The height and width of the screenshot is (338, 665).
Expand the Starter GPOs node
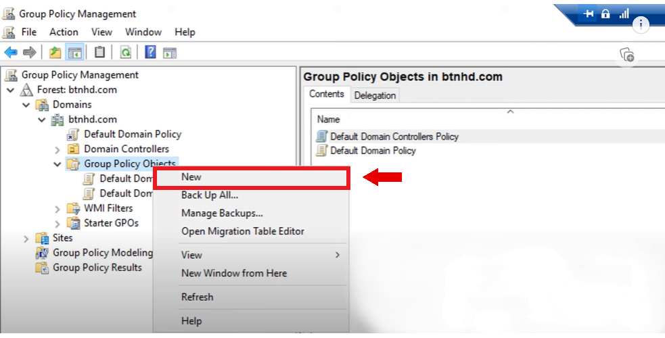coord(58,224)
